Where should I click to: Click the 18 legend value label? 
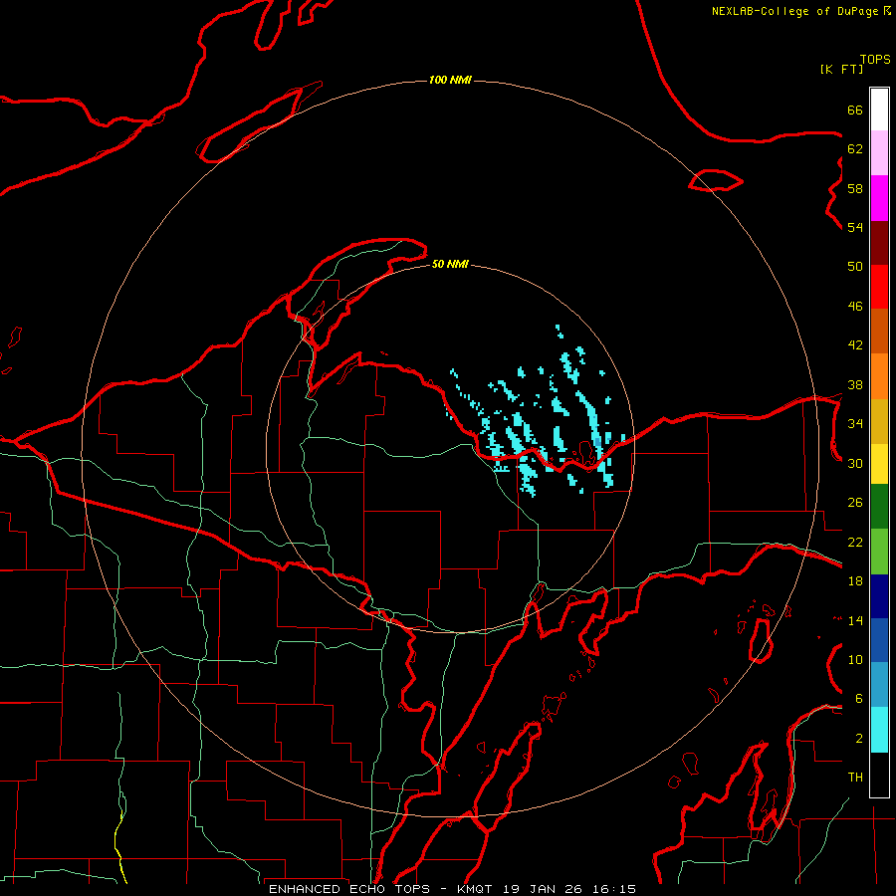[855, 581]
